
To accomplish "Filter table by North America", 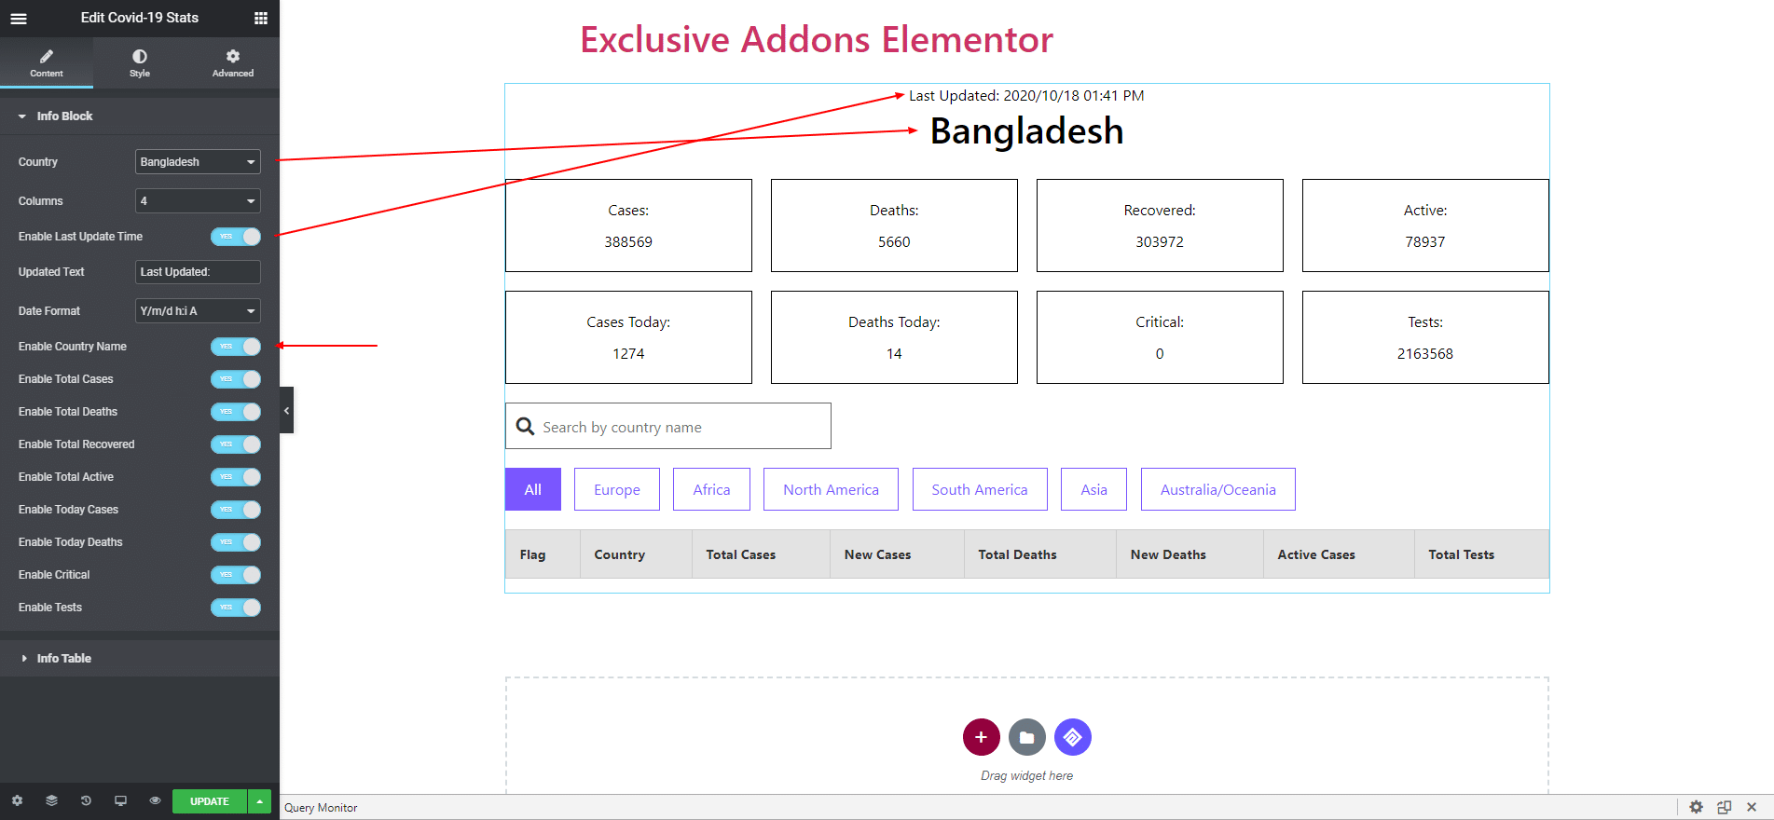I will pyautogui.click(x=831, y=489).
